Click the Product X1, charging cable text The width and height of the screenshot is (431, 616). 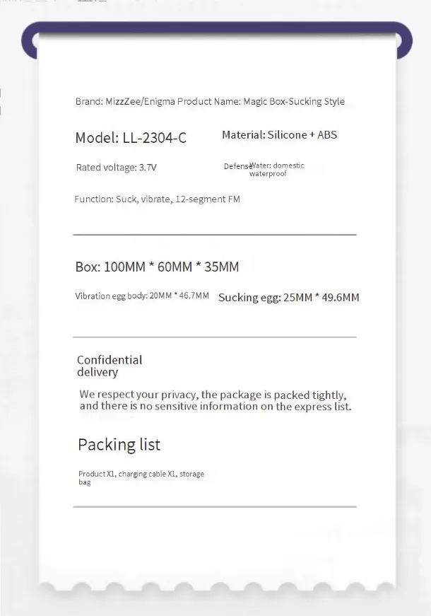141,474
